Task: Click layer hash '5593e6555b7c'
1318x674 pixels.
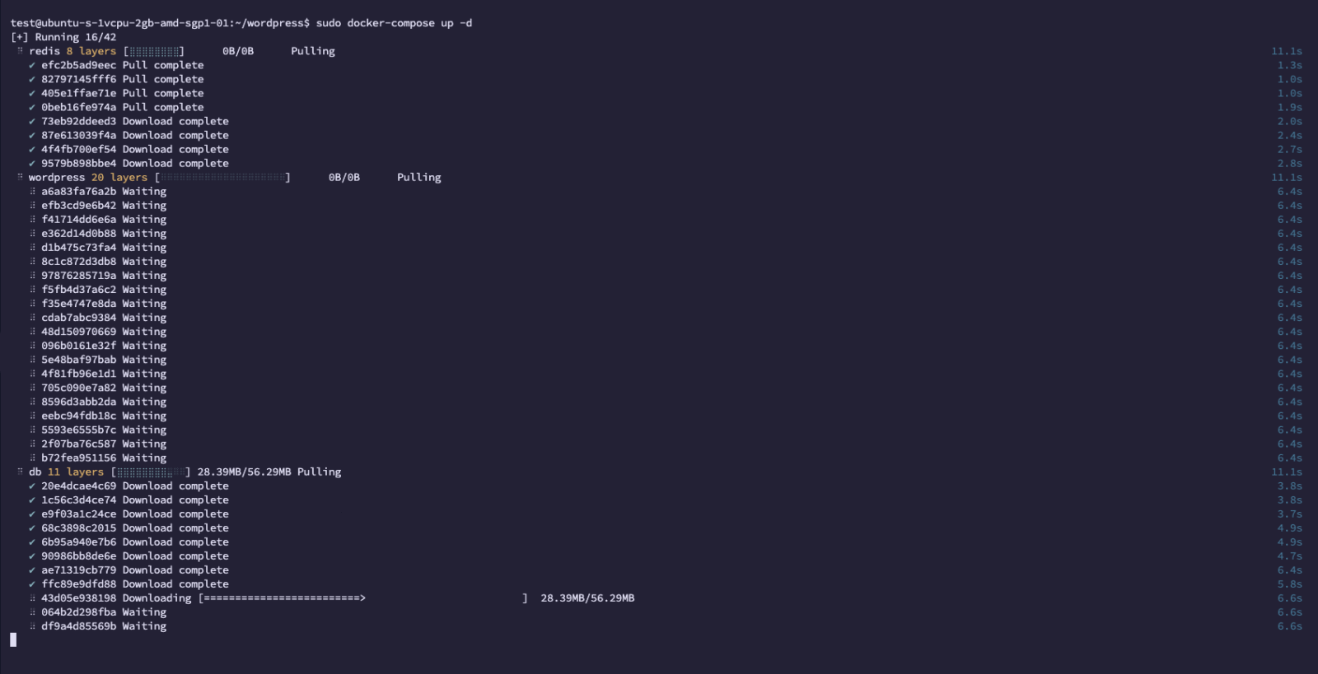Action: click(x=79, y=430)
